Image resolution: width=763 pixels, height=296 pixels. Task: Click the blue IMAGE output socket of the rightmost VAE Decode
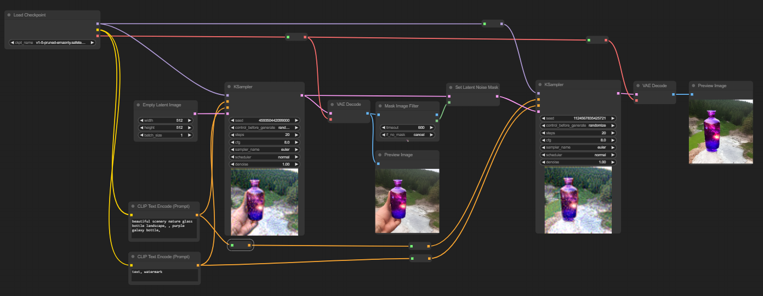(673, 94)
